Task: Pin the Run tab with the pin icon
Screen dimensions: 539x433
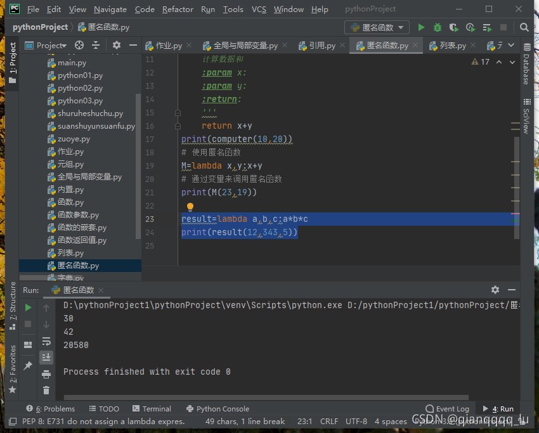Action: click(28, 366)
